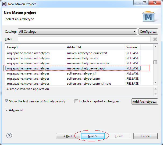Select the softeu-archetype-jsf row
Image resolution: width=163 pixels, height=145 pixels.
[x=73, y=73]
